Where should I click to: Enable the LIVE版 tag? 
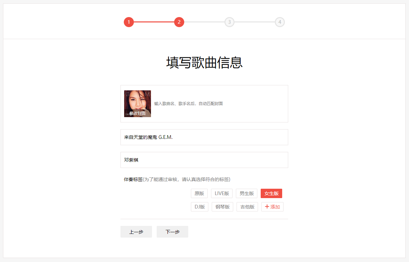pos(221,193)
